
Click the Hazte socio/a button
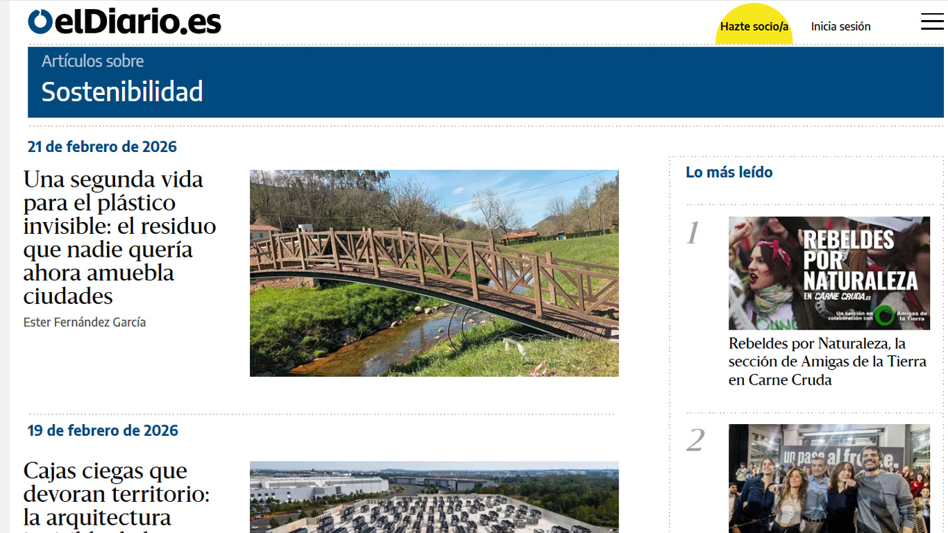tap(754, 26)
